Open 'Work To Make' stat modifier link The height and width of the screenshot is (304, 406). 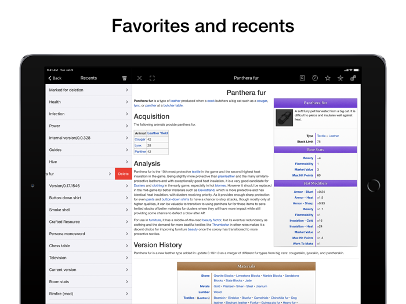tap(303, 244)
